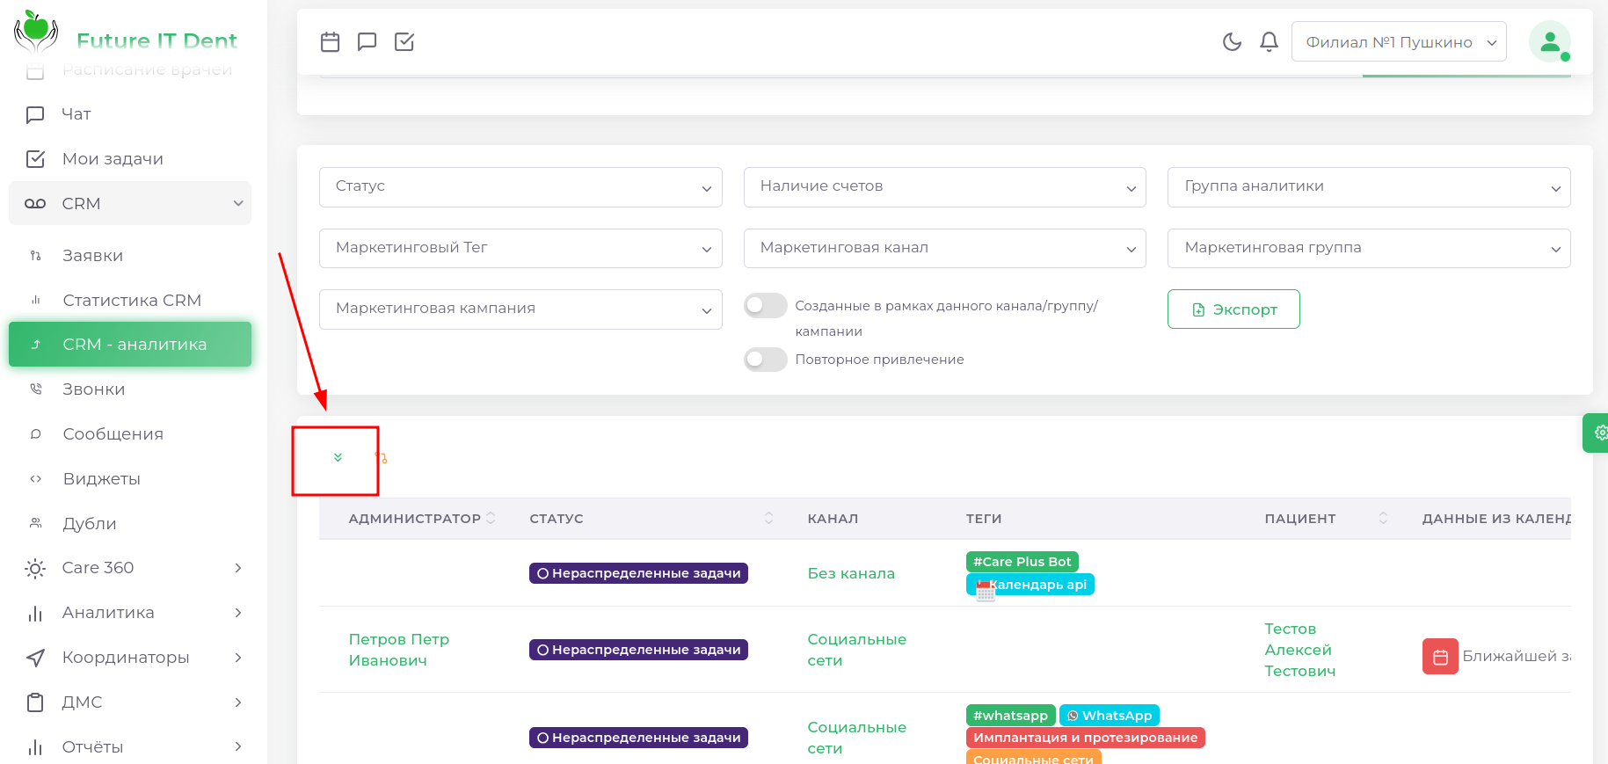Select branch Филиал №1 Пушкино dropdown

point(1398,42)
